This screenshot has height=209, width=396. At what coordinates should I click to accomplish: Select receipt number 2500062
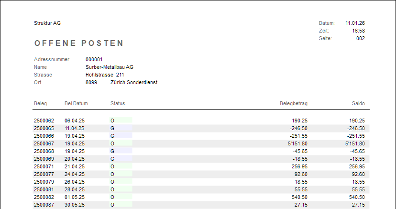pos(44,121)
